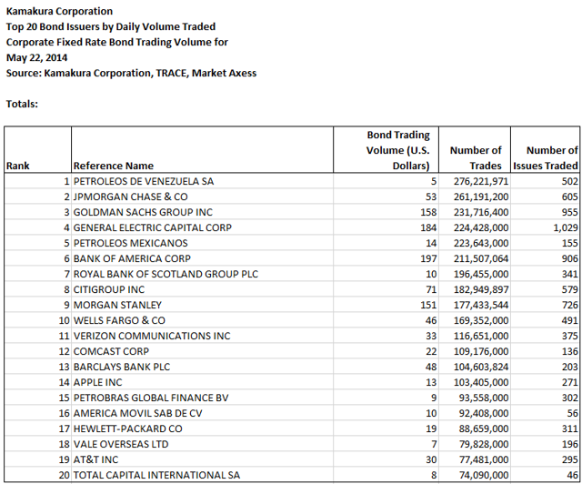Click the value '79,828,000' in Vale Overseas row

pyautogui.click(x=484, y=444)
